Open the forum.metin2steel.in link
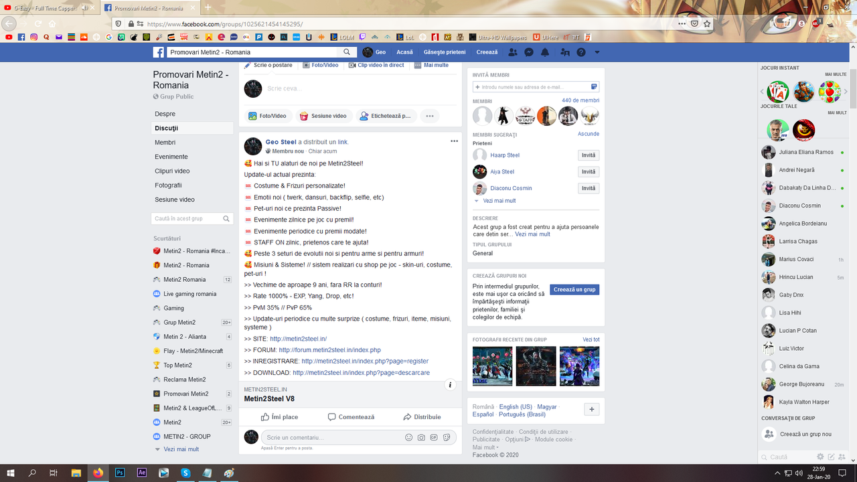The width and height of the screenshot is (857, 482). pyautogui.click(x=329, y=350)
